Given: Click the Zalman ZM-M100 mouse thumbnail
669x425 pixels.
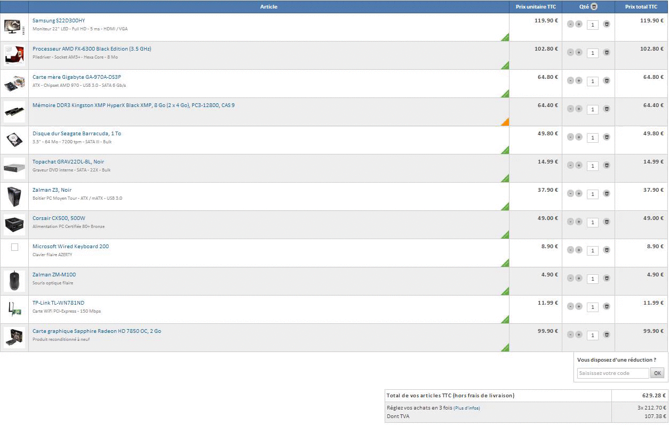Looking at the screenshot, I should pyautogui.click(x=14, y=281).
